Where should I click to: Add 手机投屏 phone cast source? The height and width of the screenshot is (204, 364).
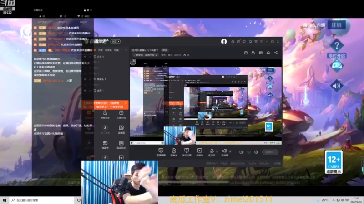(187, 152)
